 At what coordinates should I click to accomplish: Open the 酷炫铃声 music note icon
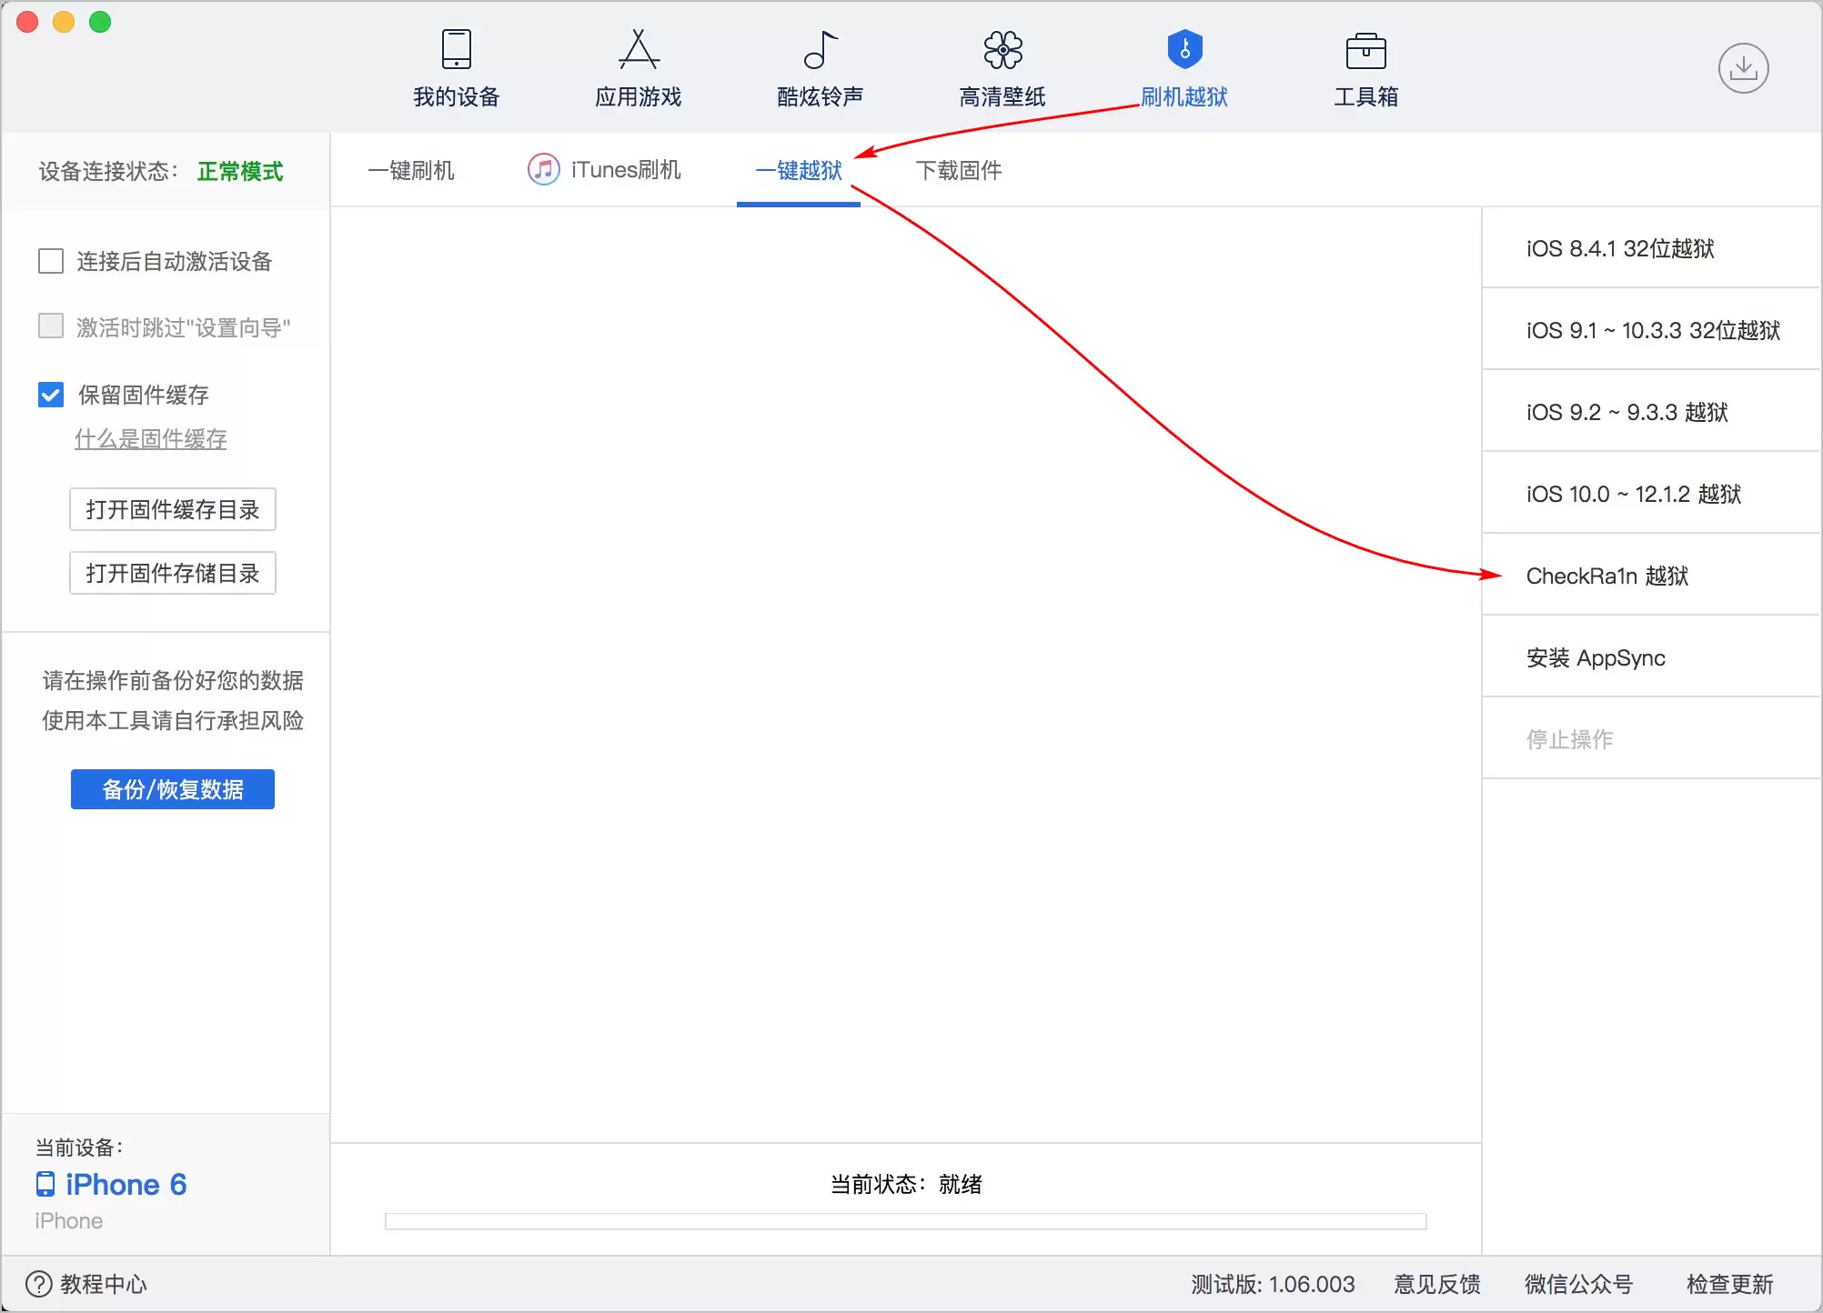tap(821, 50)
